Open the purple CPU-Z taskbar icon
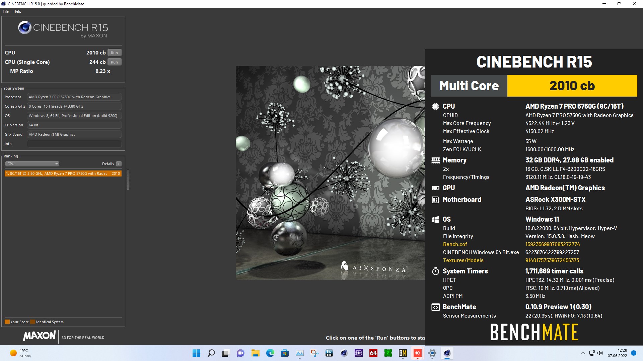 point(359,353)
